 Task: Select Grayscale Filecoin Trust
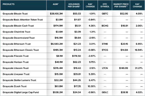click(16, 56)
